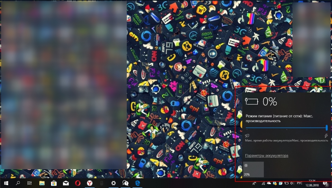The height and width of the screenshot is (188, 332).
Task: Open Параметры аккумулятора link
Action: point(267,156)
